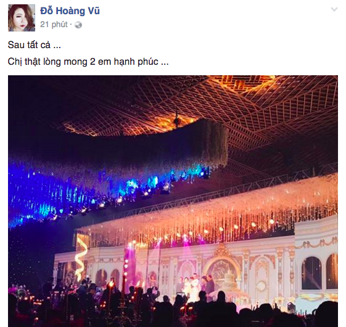Open the wedding stage photo
This screenshot has height=327, width=346.
click(x=173, y=201)
